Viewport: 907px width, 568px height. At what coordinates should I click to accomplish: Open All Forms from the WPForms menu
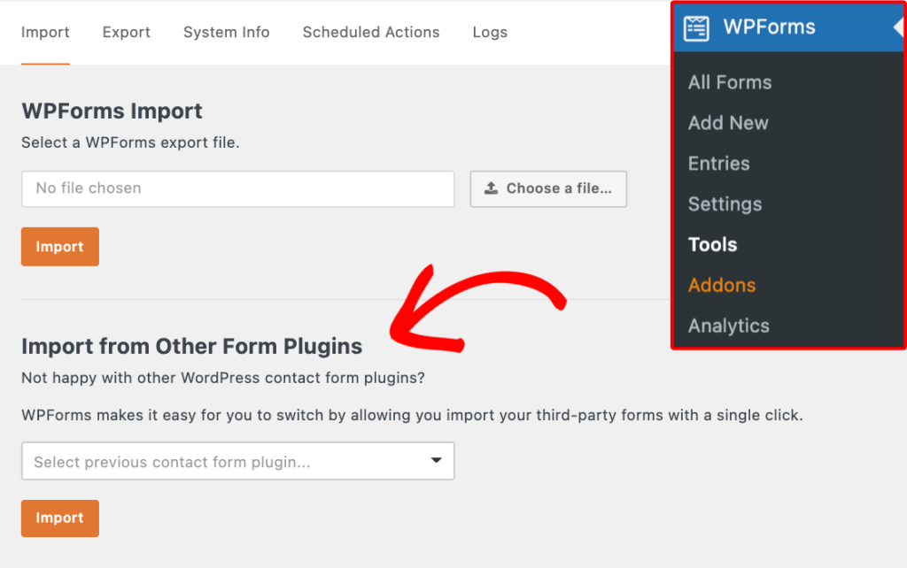(730, 82)
